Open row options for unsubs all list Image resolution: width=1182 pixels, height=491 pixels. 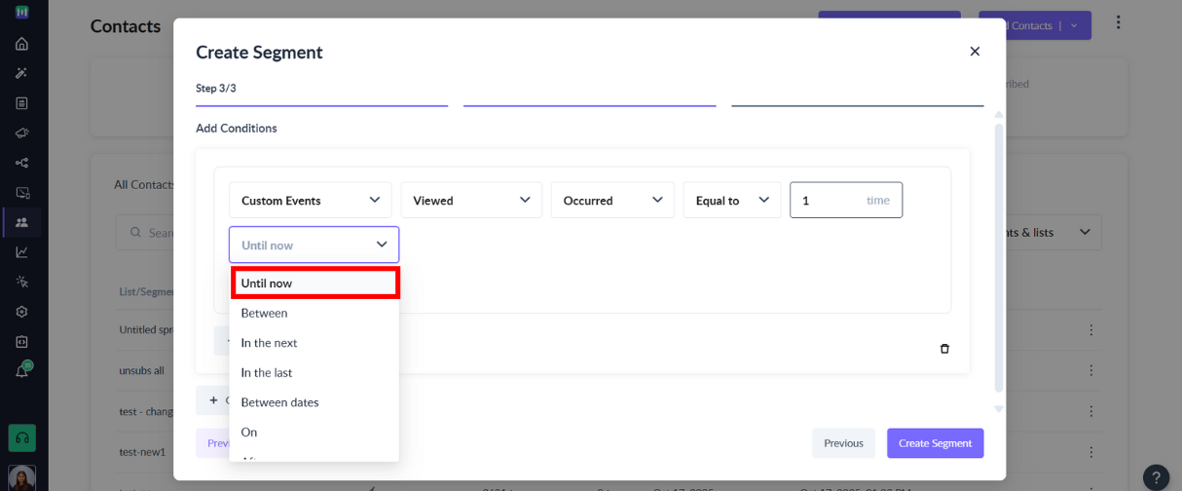[1091, 371]
